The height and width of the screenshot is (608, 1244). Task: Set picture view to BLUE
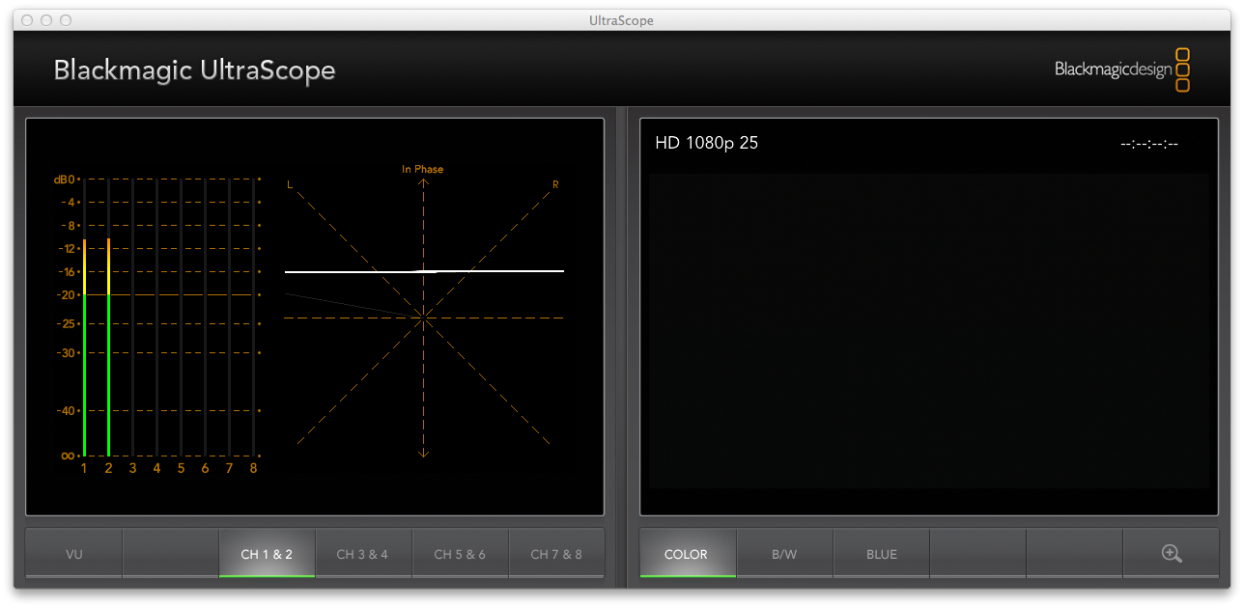tap(881, 553)
